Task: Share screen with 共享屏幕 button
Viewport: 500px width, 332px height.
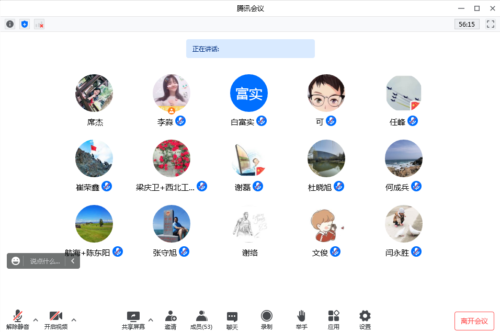Action: [133, 320]
